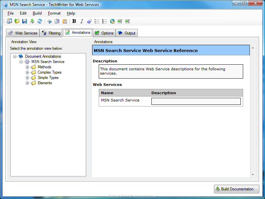Click the Refresh blue arrows icon

click(40, 21)
